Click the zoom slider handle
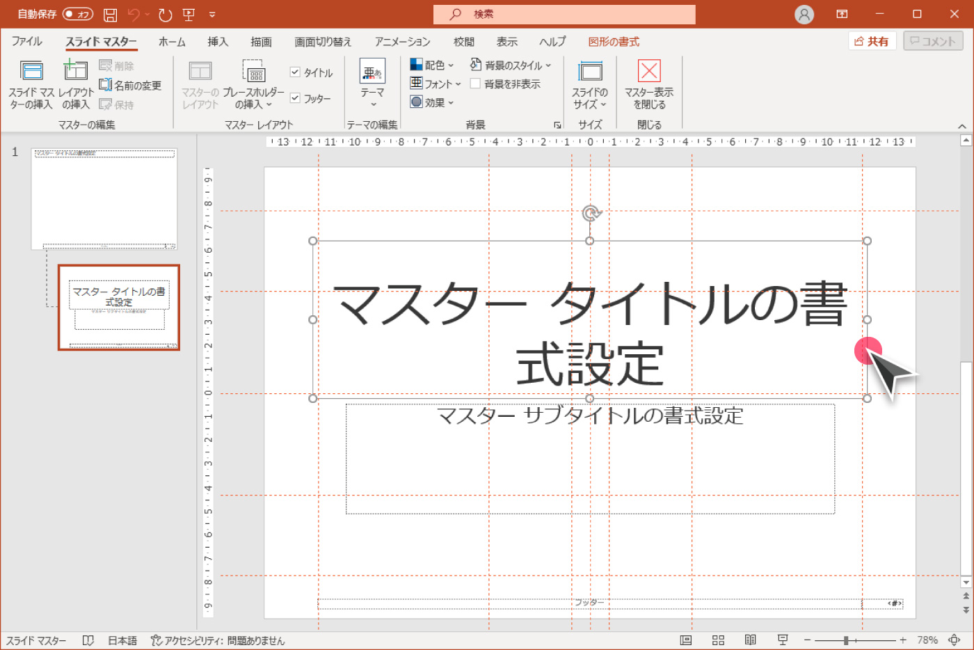Screen dimensions: 974x650 tap(846, 640)
